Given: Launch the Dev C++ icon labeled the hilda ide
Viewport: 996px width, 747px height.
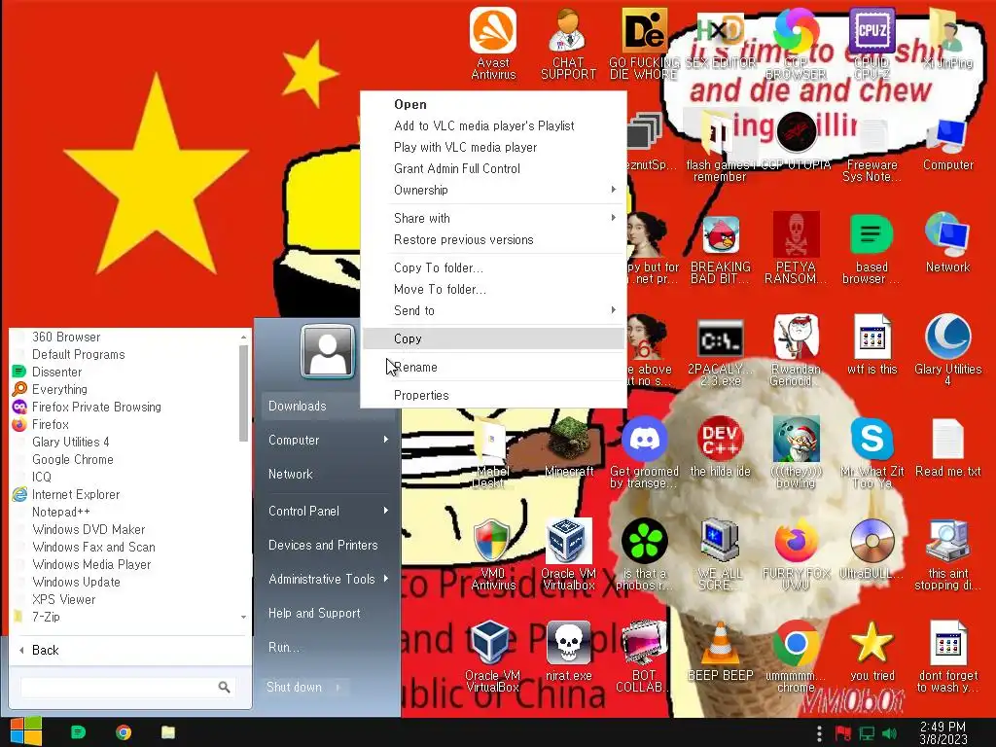Looking at the screenshot, I should pos(721,445).
